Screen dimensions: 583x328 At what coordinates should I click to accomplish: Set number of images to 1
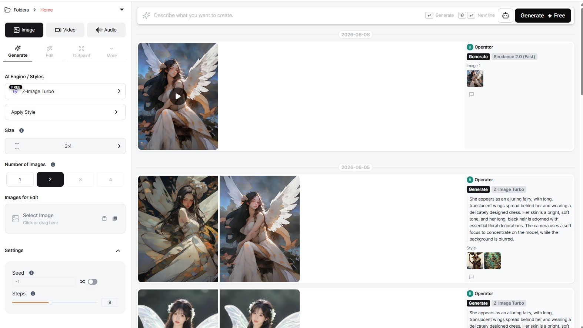coord(20,179)
